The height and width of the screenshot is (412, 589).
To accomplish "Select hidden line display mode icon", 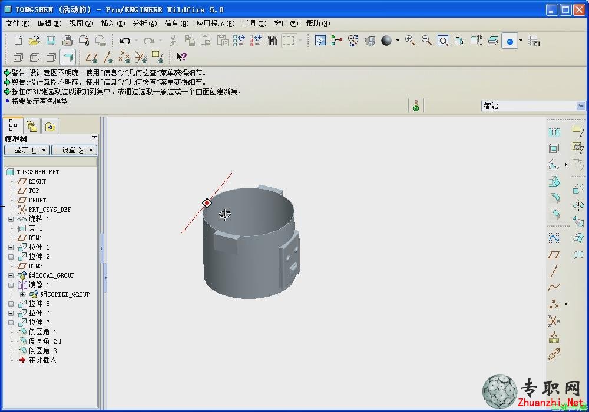I will 35,58.
